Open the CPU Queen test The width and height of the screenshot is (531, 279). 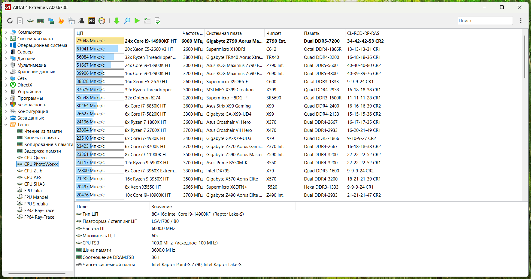[x=35, y=158]
